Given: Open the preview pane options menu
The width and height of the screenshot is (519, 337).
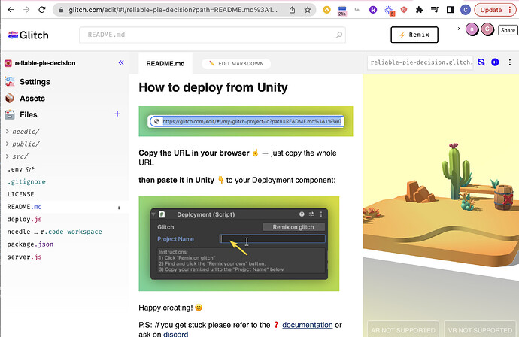Looking at the screenshot, I should [510, 62].
